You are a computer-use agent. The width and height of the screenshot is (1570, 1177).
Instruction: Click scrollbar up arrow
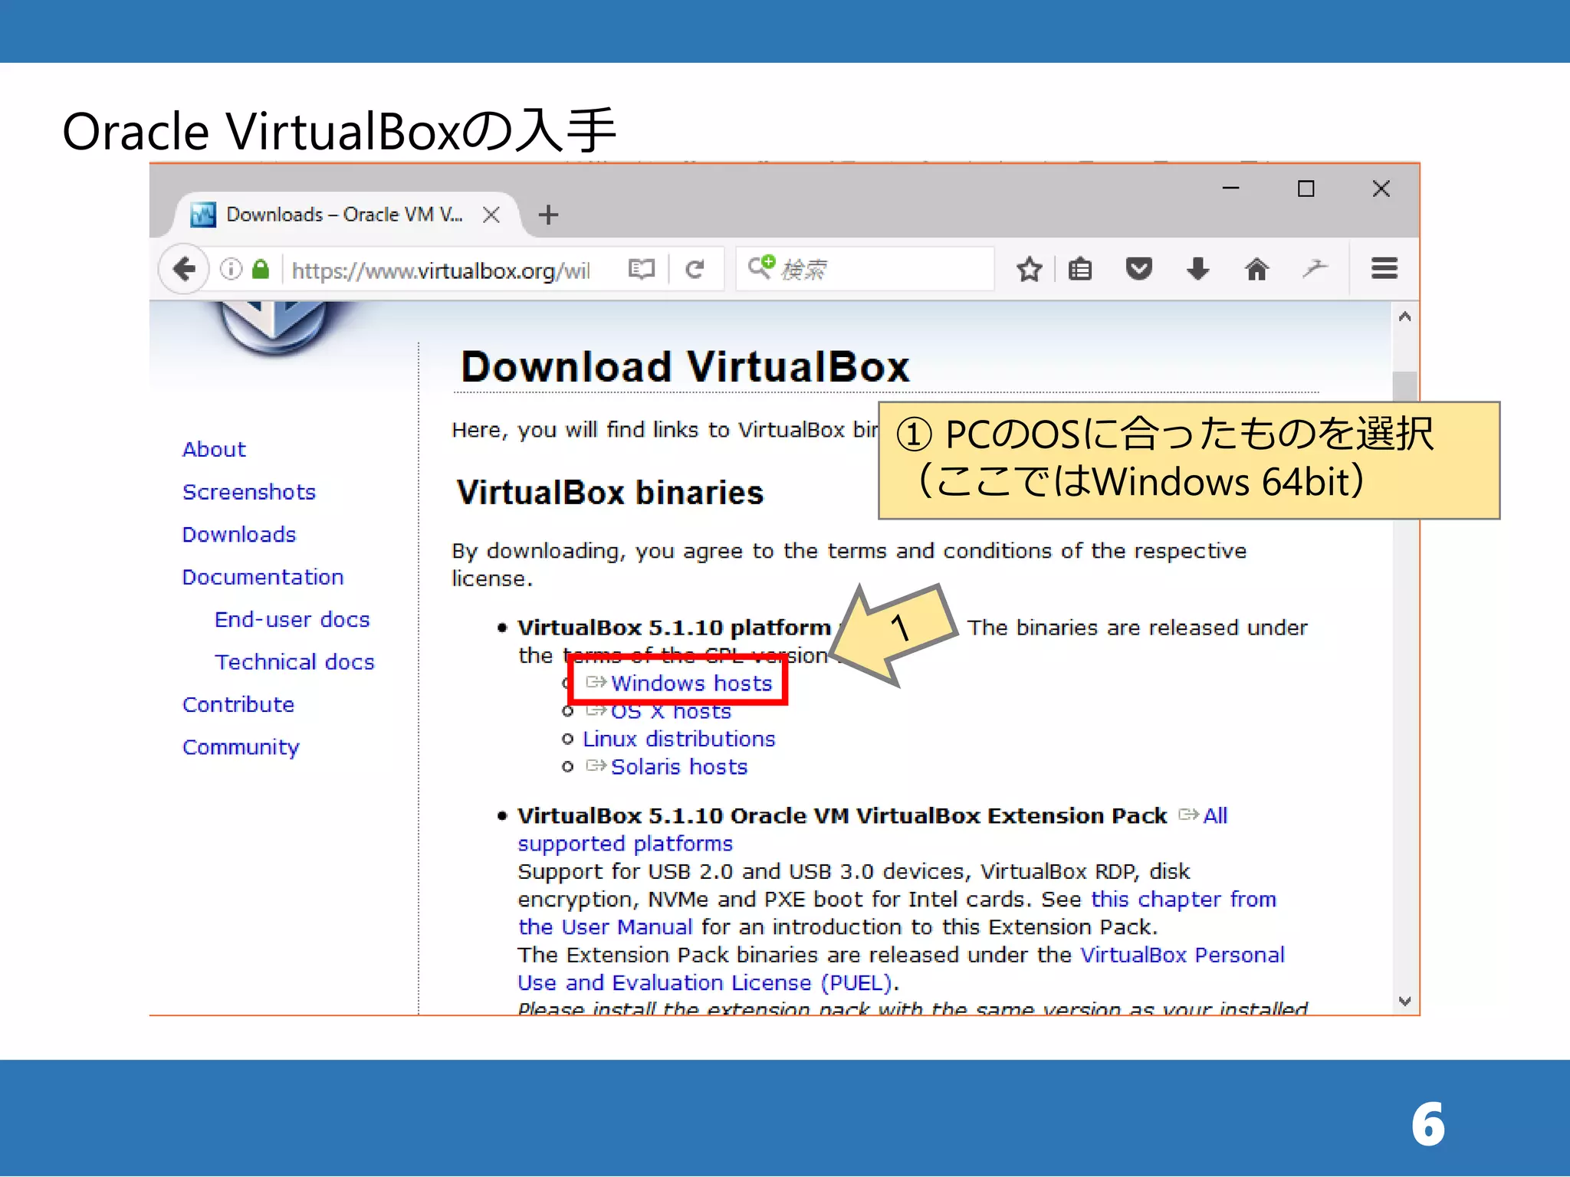[1404, 316]
